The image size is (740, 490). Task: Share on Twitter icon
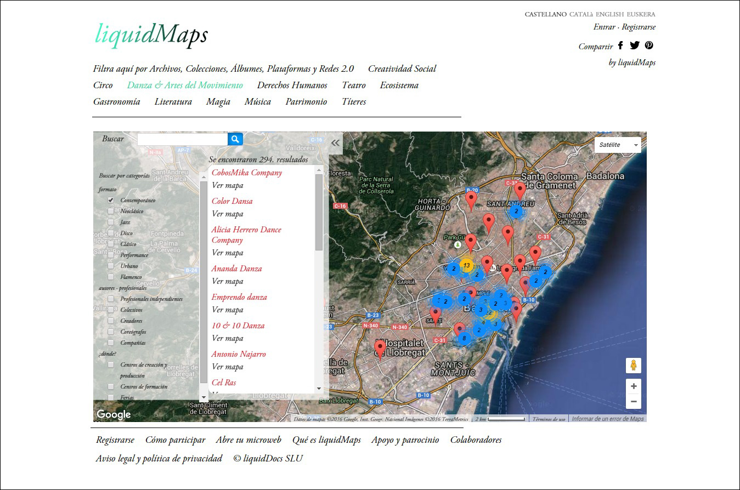pyautogui.click(x=635, y=45)
